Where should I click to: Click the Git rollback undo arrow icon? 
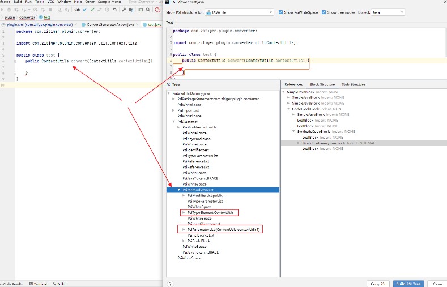click(114, 10)
